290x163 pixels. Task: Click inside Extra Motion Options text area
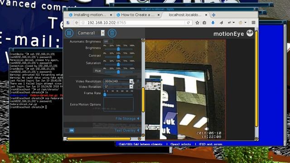coord(118,105)
